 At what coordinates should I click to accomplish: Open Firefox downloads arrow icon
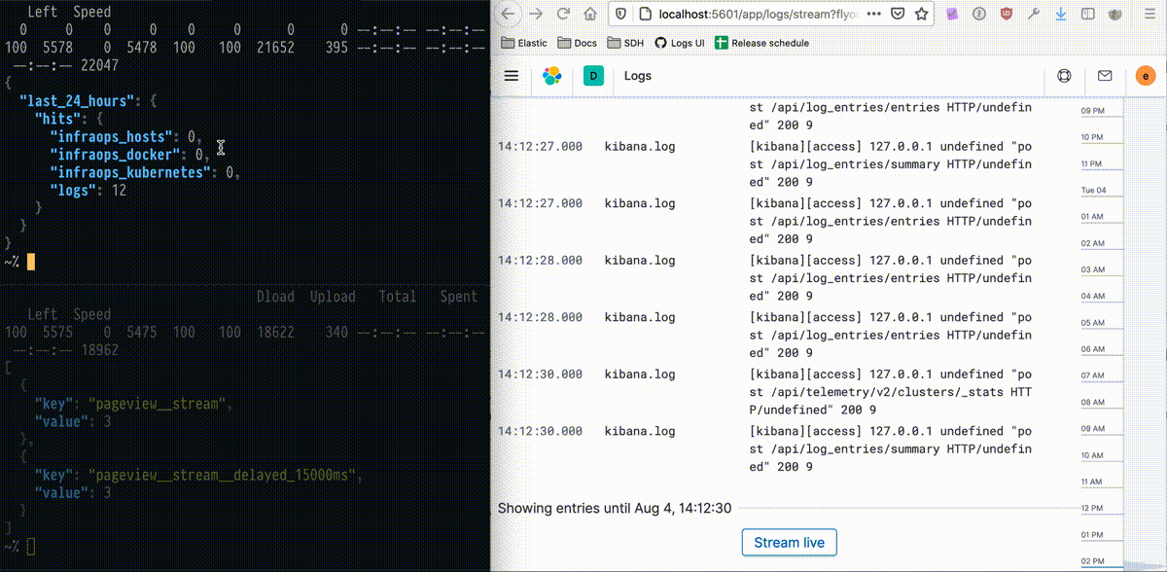(x=1060, y=14)
